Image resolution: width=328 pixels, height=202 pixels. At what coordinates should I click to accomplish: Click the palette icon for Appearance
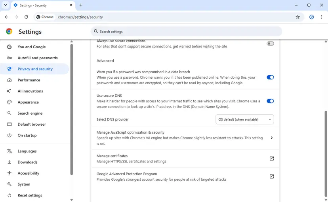(9, 102)
